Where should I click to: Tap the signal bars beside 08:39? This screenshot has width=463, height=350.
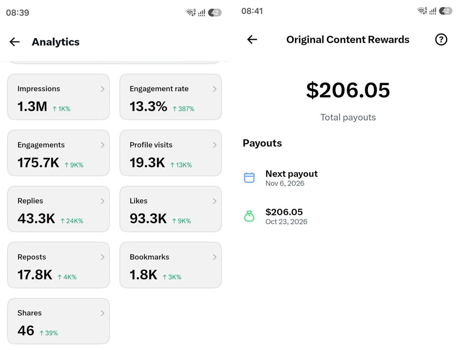(202, 13)
